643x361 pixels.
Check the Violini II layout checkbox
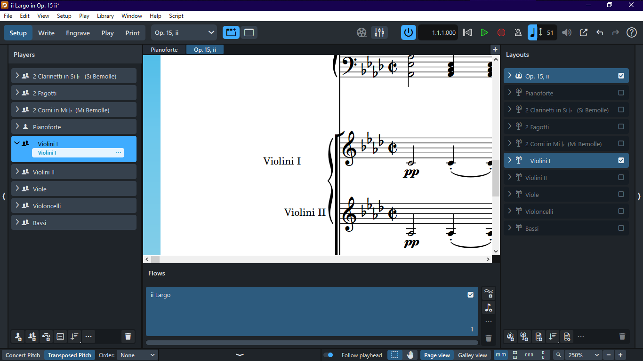[x=621, y=177]
